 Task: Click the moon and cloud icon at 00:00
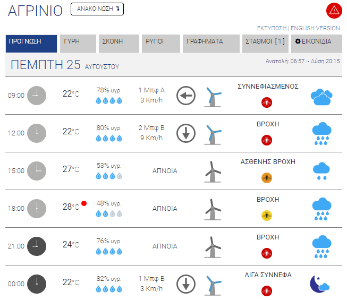[x=319, y=284]
